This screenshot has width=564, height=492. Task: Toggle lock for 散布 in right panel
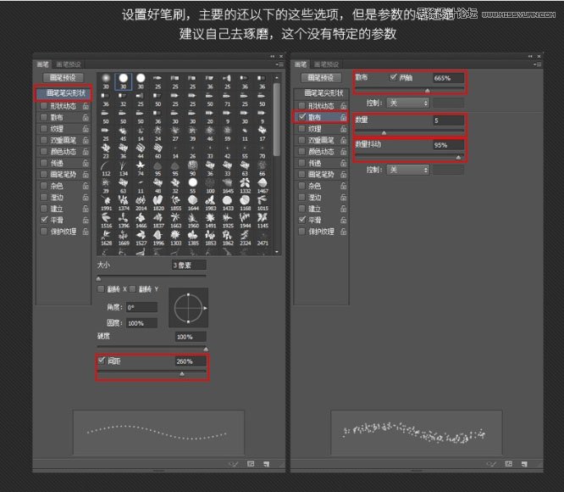[344, 117]
